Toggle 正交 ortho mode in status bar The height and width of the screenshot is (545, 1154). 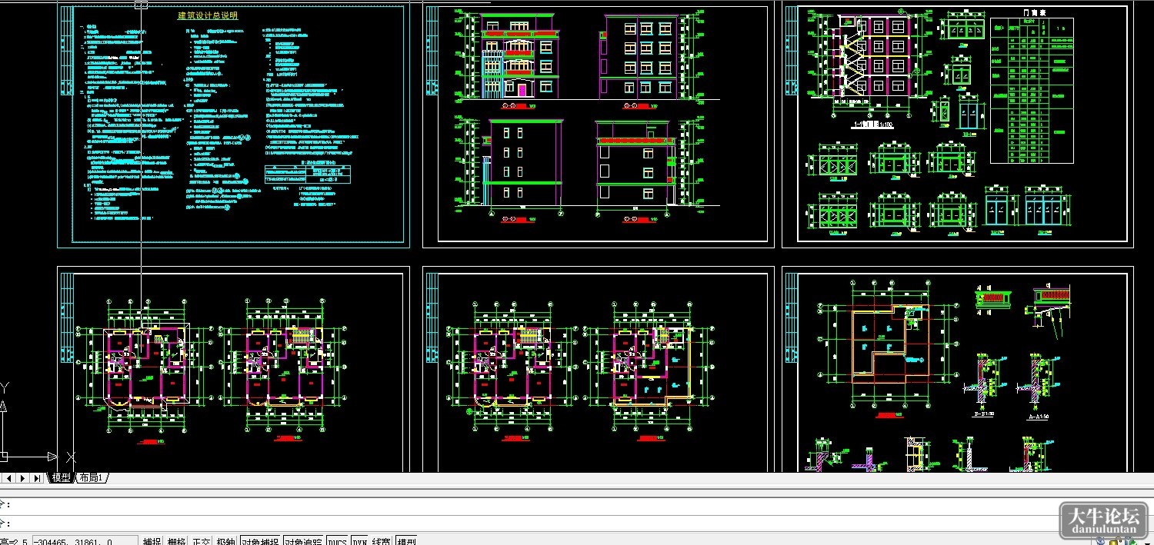[202, 541]
